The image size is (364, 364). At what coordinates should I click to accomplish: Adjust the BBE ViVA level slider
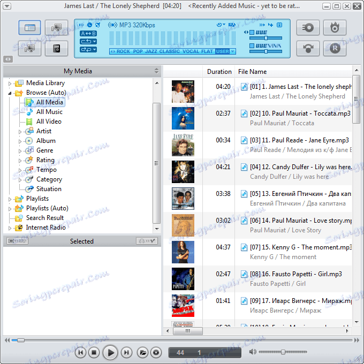(x=266, y=51)
